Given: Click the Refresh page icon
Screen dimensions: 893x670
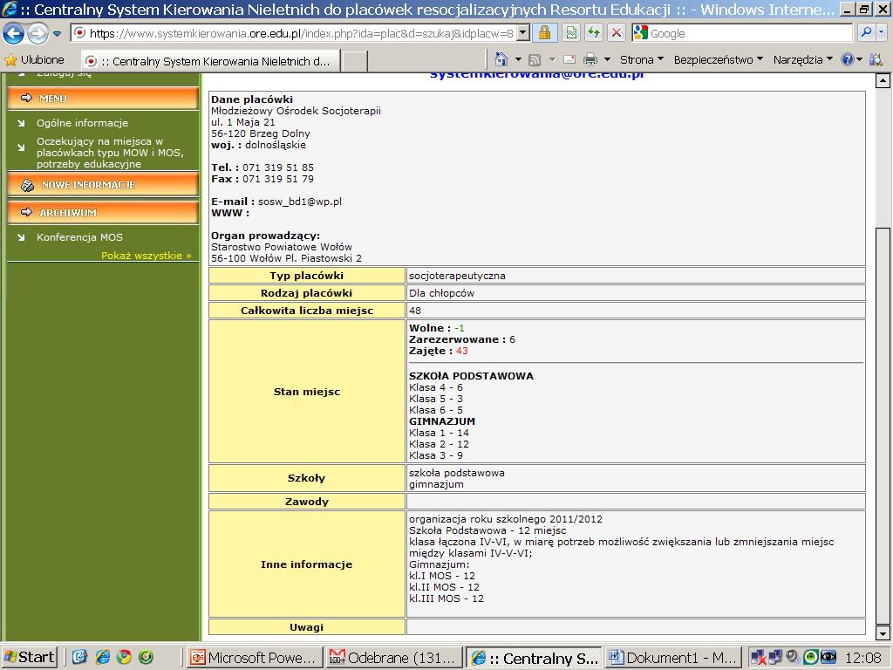Looking at the screenshot, I should [x=594, y=33].
